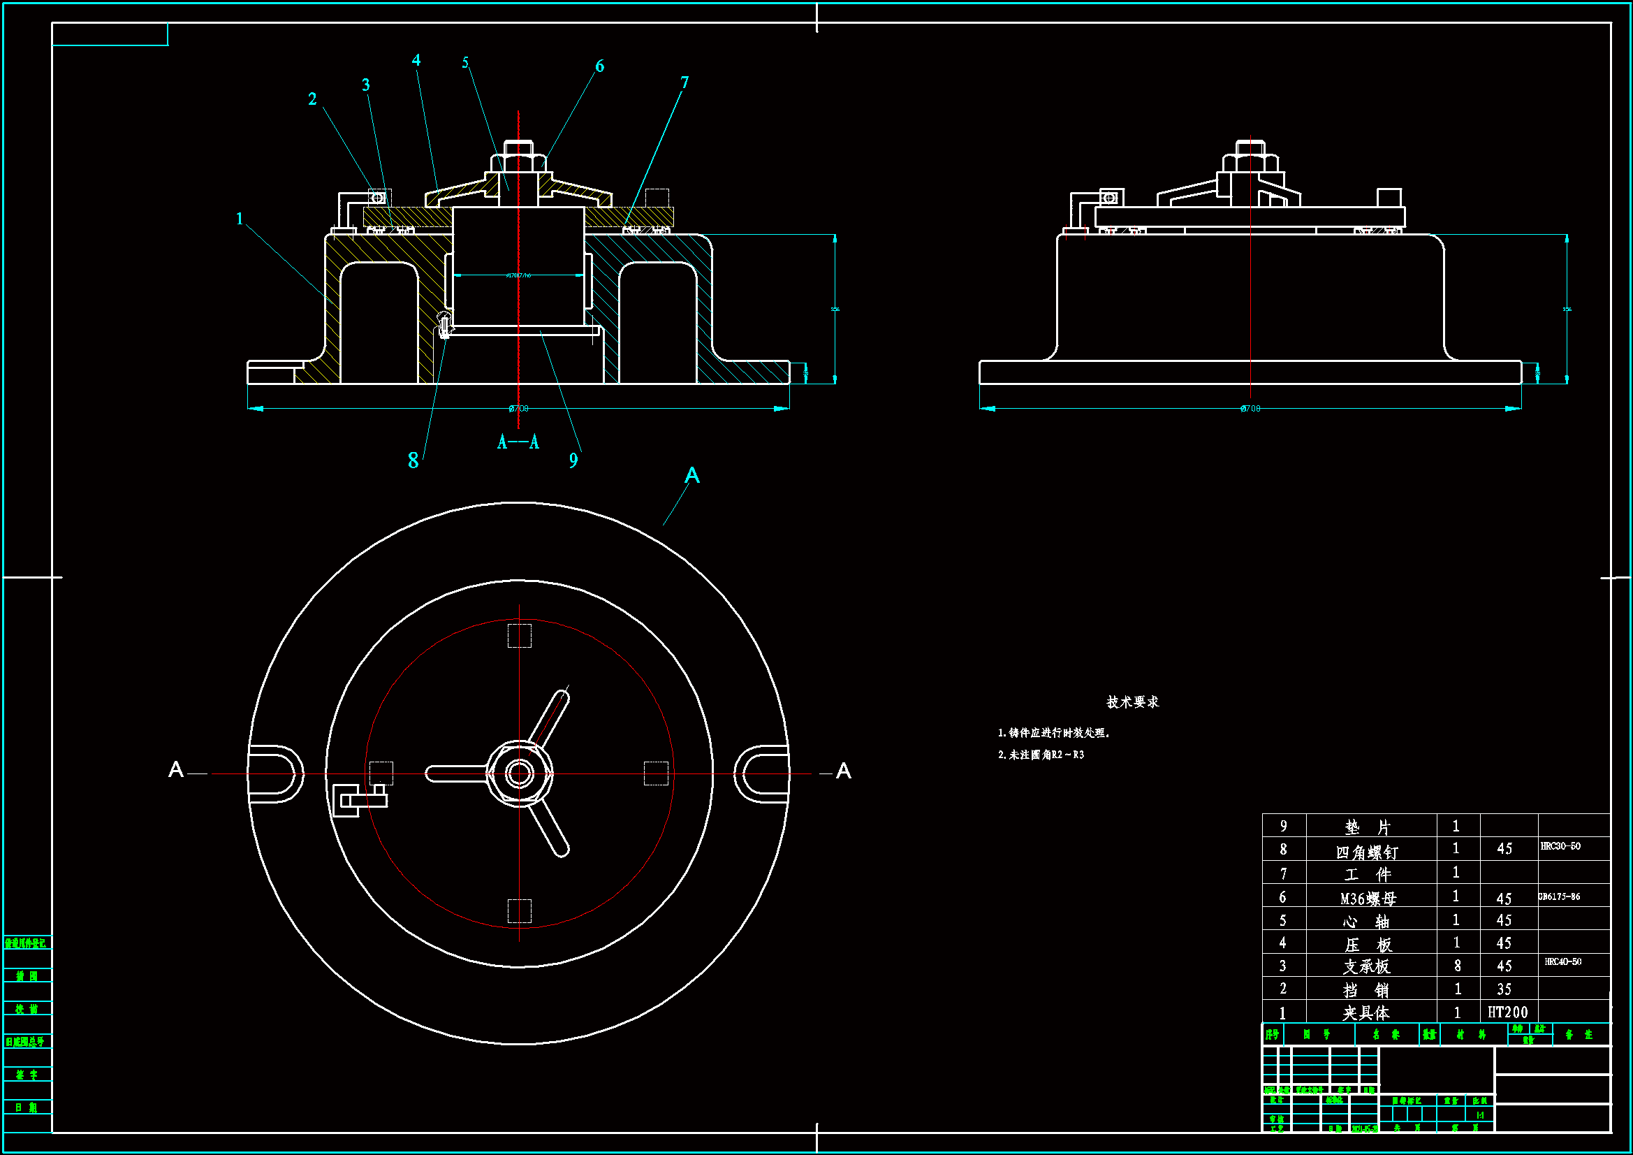The width and height of the screenshot is (1633, 1155).
Task: Click callout number 6 near the nut
Action: coord(599,66)
